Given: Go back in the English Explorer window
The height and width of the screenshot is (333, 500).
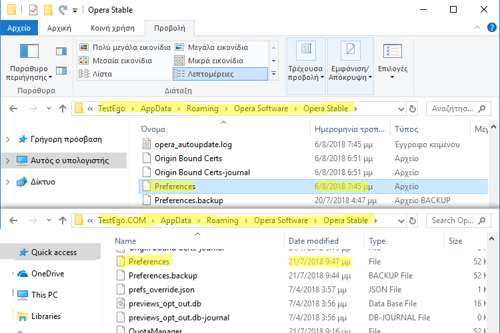Looking at the screenshot, I should [13, 220].
